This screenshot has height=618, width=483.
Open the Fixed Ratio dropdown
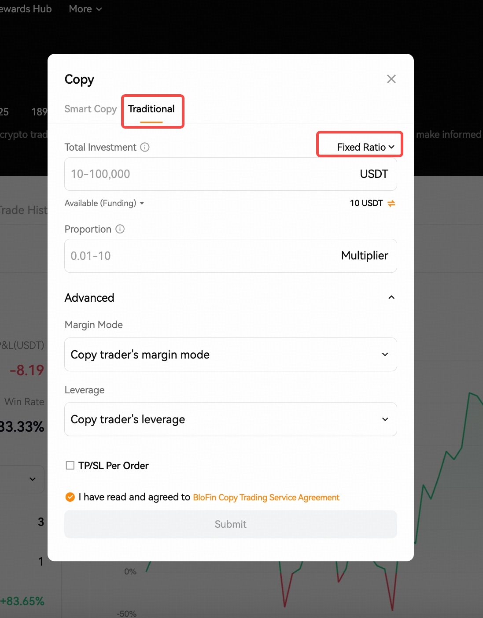coord(365,147)
